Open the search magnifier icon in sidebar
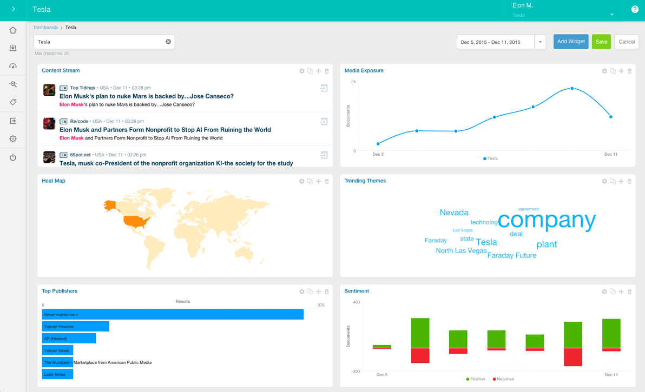 [13, 84]
